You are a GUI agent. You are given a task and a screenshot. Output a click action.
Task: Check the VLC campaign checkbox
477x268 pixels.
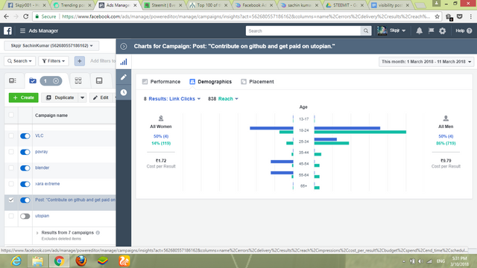click(11, 135)
